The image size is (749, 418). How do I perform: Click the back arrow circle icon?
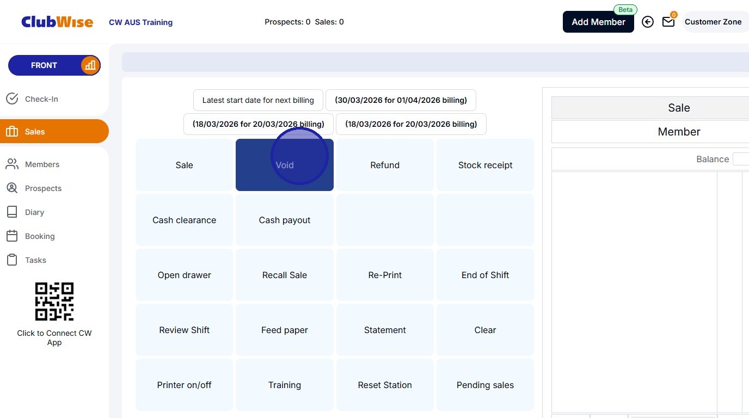pyautogui.click(x=648, y=22)
